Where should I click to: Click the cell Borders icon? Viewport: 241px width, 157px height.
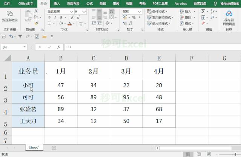click(x=49, y=23)
